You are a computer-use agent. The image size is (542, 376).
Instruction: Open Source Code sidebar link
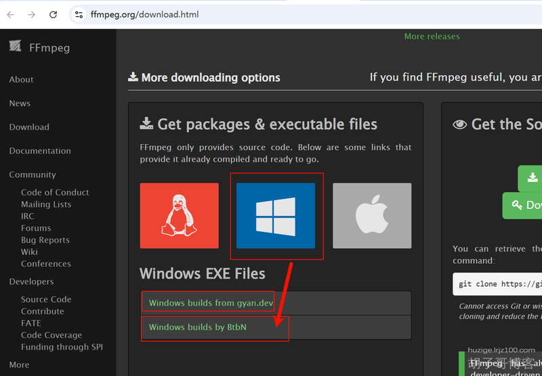tap(46, 299)
